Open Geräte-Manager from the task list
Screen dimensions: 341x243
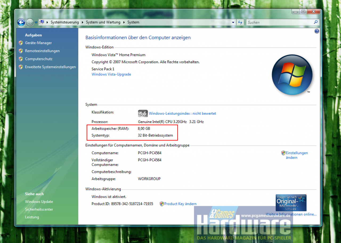tap(38, 43)
